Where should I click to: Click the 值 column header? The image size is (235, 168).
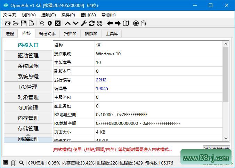click(x=159, y=45)
